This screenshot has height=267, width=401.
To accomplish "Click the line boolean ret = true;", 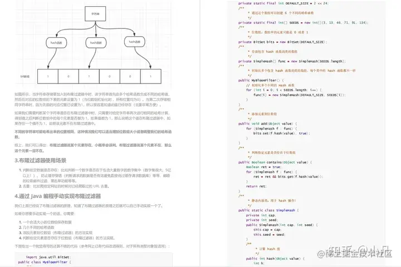I will [263, 167].
